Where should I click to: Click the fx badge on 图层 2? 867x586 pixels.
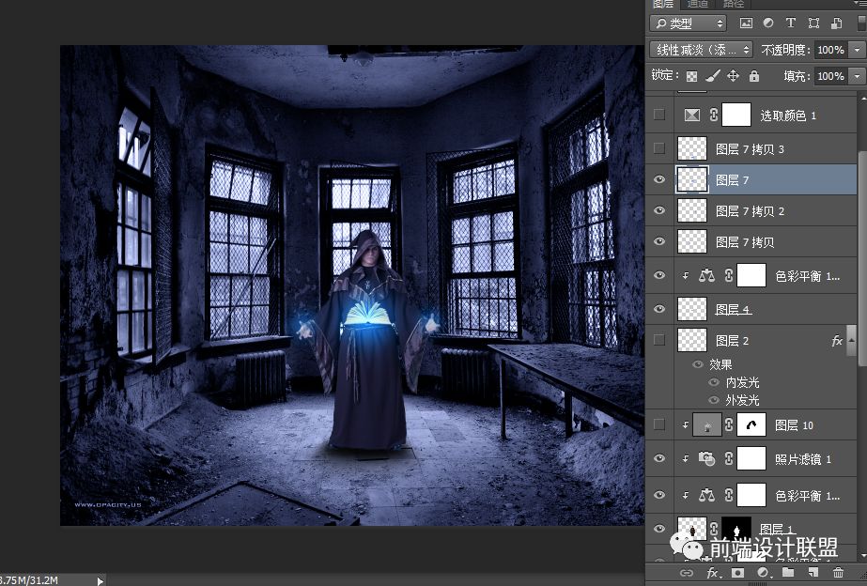[837, 341]
